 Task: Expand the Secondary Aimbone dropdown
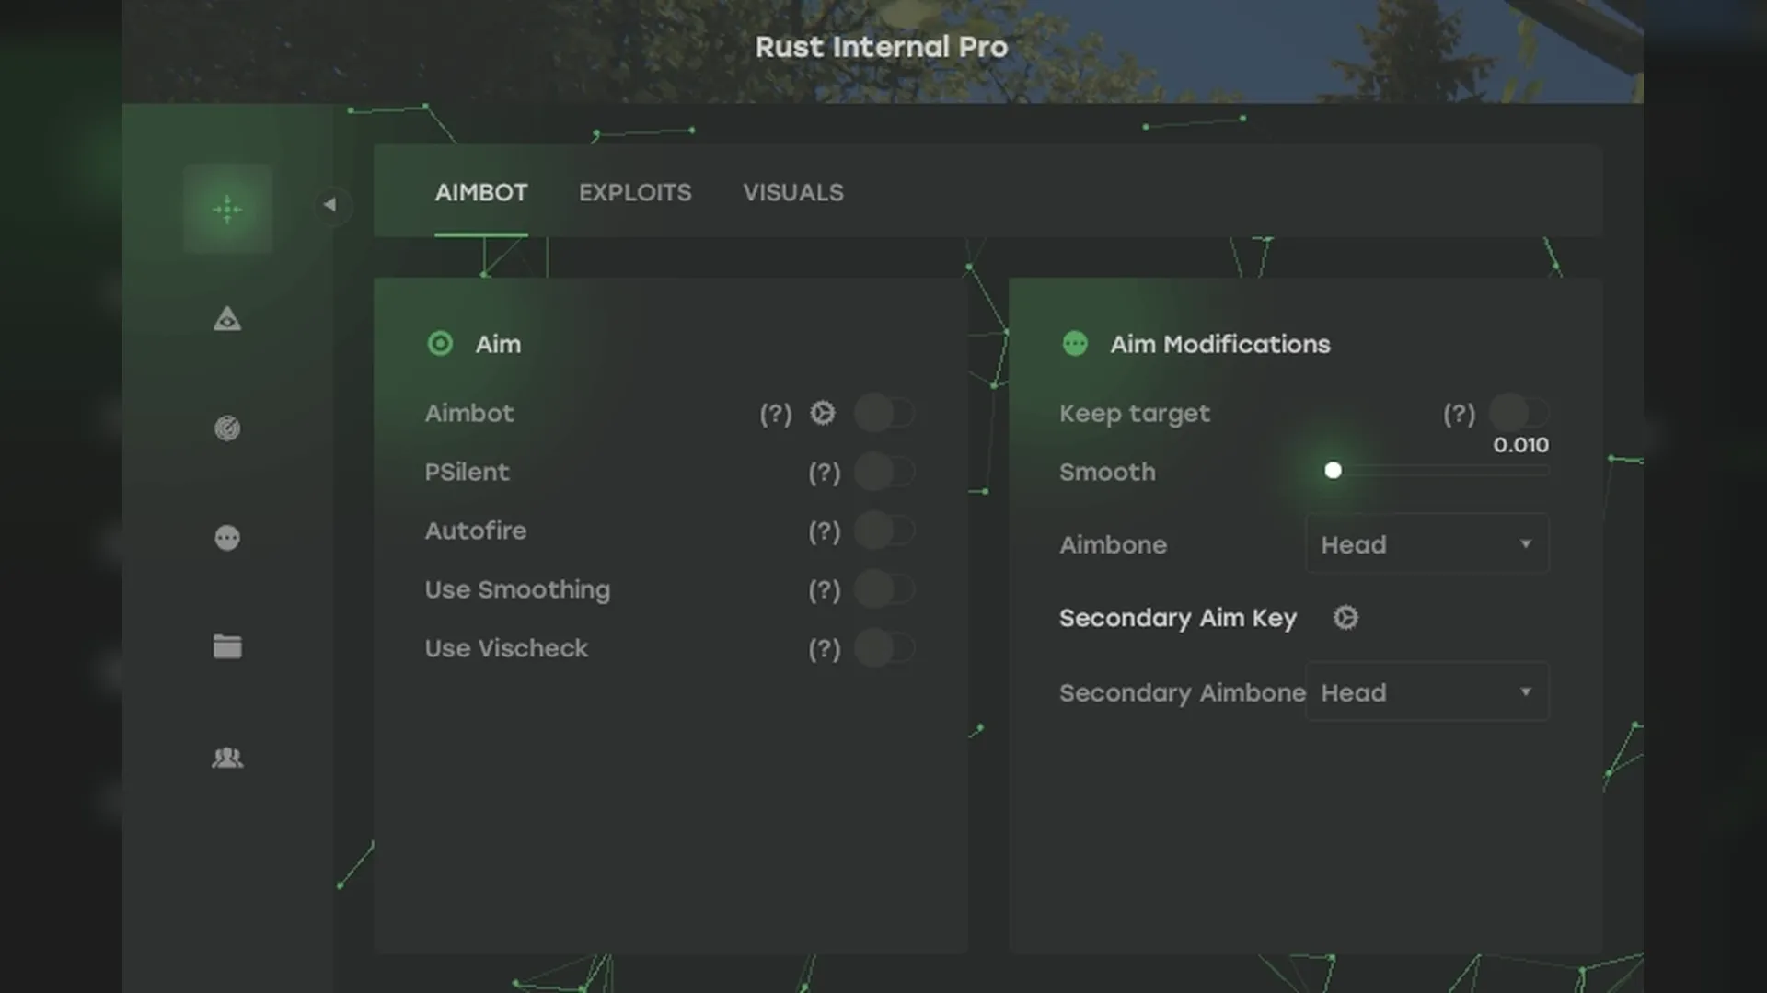point(1426,692)
